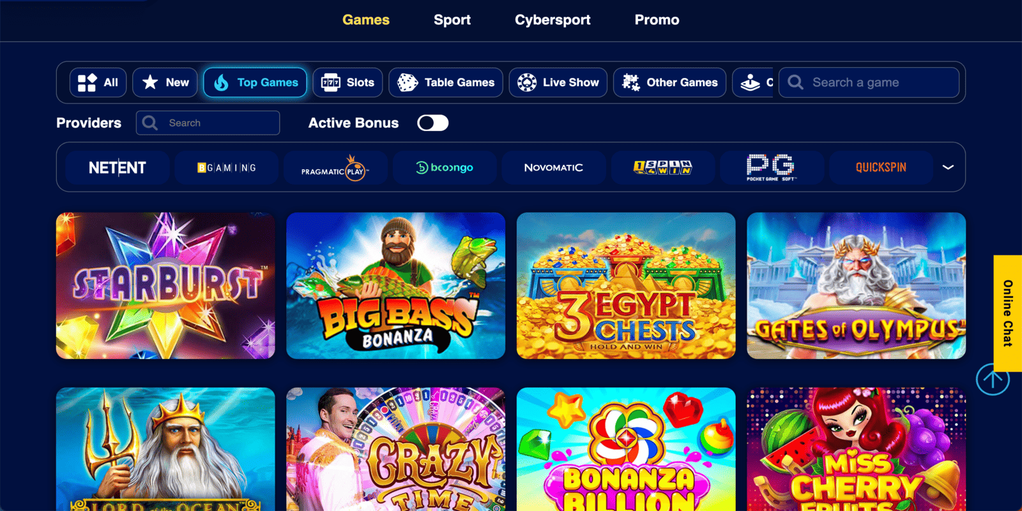Image resolution: width=1022 pixels, height=511 pixels.
Task: Open the Starburst game thumbnail
Action: coord(165,286)
